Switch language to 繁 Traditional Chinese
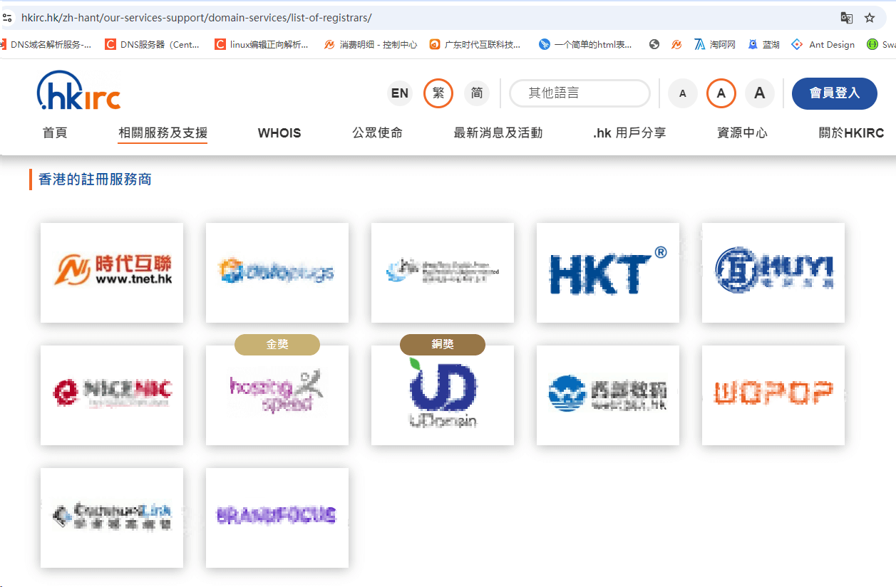This screenshot has height=587, width=896. coord(438,93)
